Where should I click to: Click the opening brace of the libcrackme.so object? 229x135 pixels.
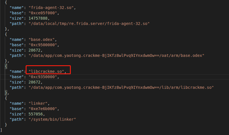point(6,66)
